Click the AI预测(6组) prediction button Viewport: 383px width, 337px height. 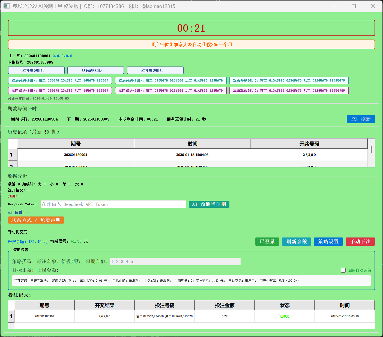pos(36,70)
